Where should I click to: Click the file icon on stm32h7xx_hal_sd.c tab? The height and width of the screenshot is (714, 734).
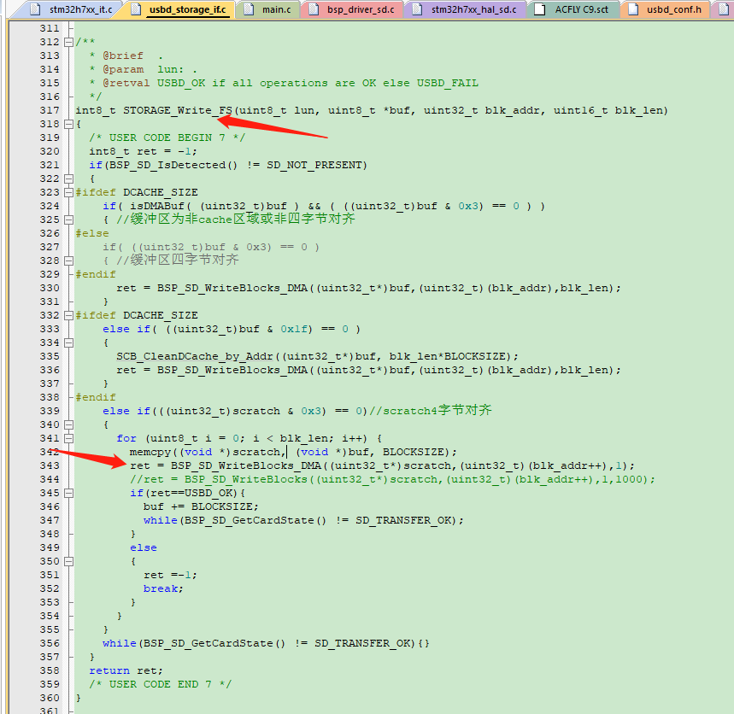(x=417, y=9)
